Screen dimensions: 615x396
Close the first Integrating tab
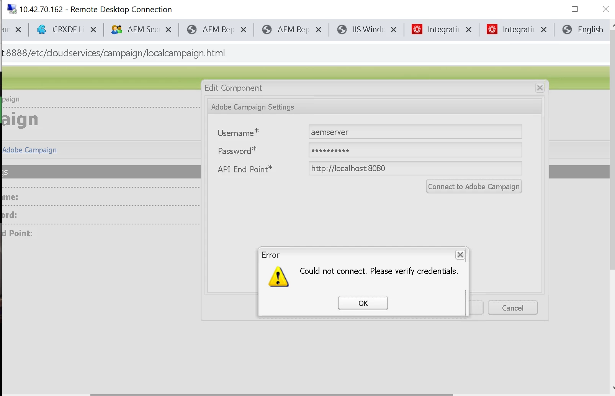[x=468, y=29]
